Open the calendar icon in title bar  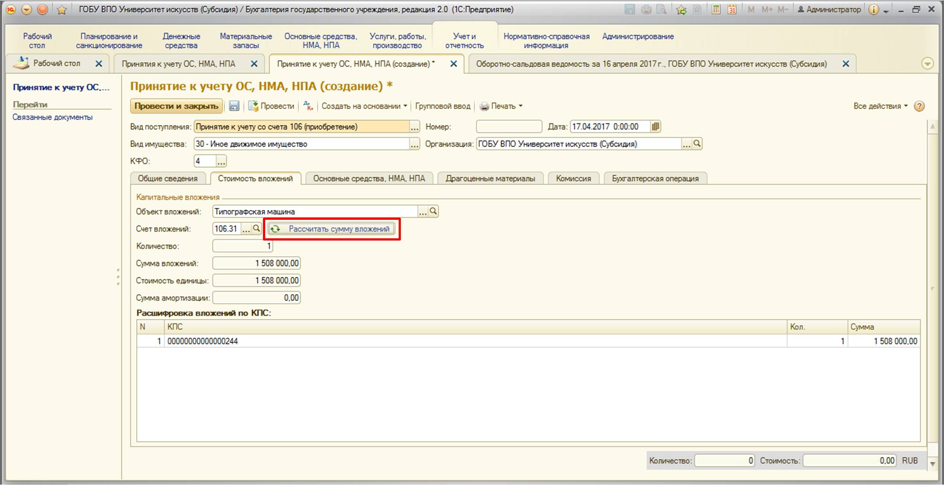732,9
